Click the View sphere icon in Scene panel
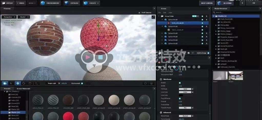Viewport: 262px width, 120px height. point(189,53)
